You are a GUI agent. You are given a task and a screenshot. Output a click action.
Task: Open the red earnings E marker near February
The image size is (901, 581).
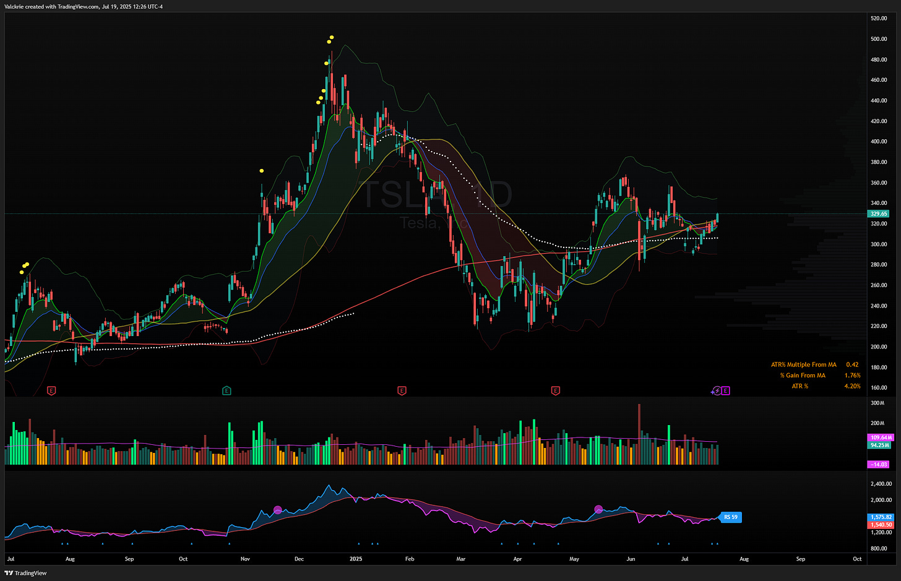pos(402,390)
